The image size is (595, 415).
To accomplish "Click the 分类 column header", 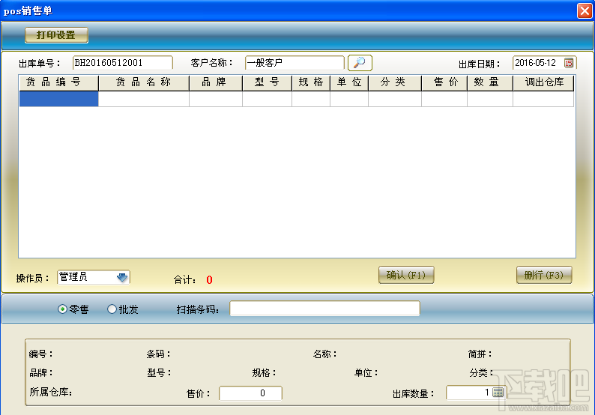I will [395, 82].
